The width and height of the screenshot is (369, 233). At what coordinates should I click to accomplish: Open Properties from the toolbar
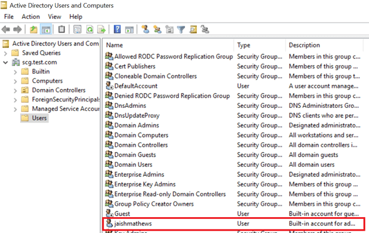pos(77,29)
